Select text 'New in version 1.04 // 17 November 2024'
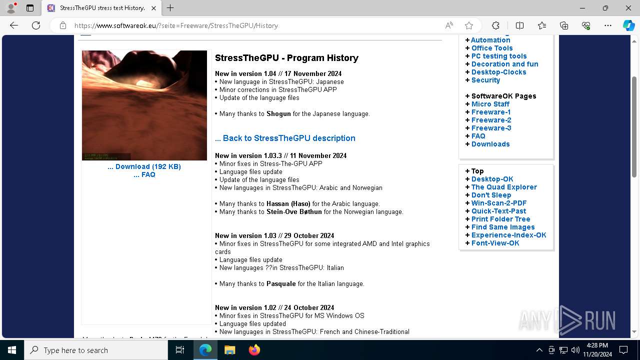The width and height of the screenshot is (640, 360). pyautogui.click(x=278, y=73)
